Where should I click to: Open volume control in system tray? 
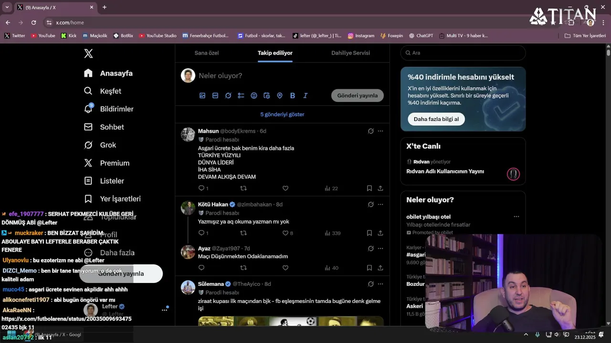pyautogui.click(x=557, y=335)
